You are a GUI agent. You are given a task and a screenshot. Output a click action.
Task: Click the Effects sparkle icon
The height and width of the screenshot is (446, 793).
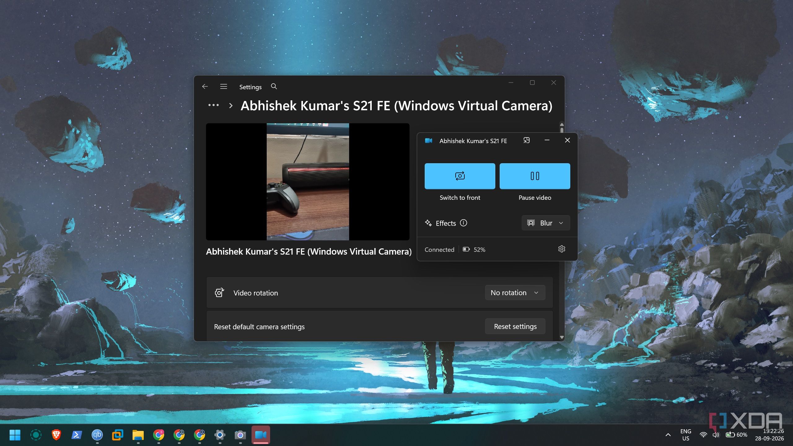click(x=428, y=223)
